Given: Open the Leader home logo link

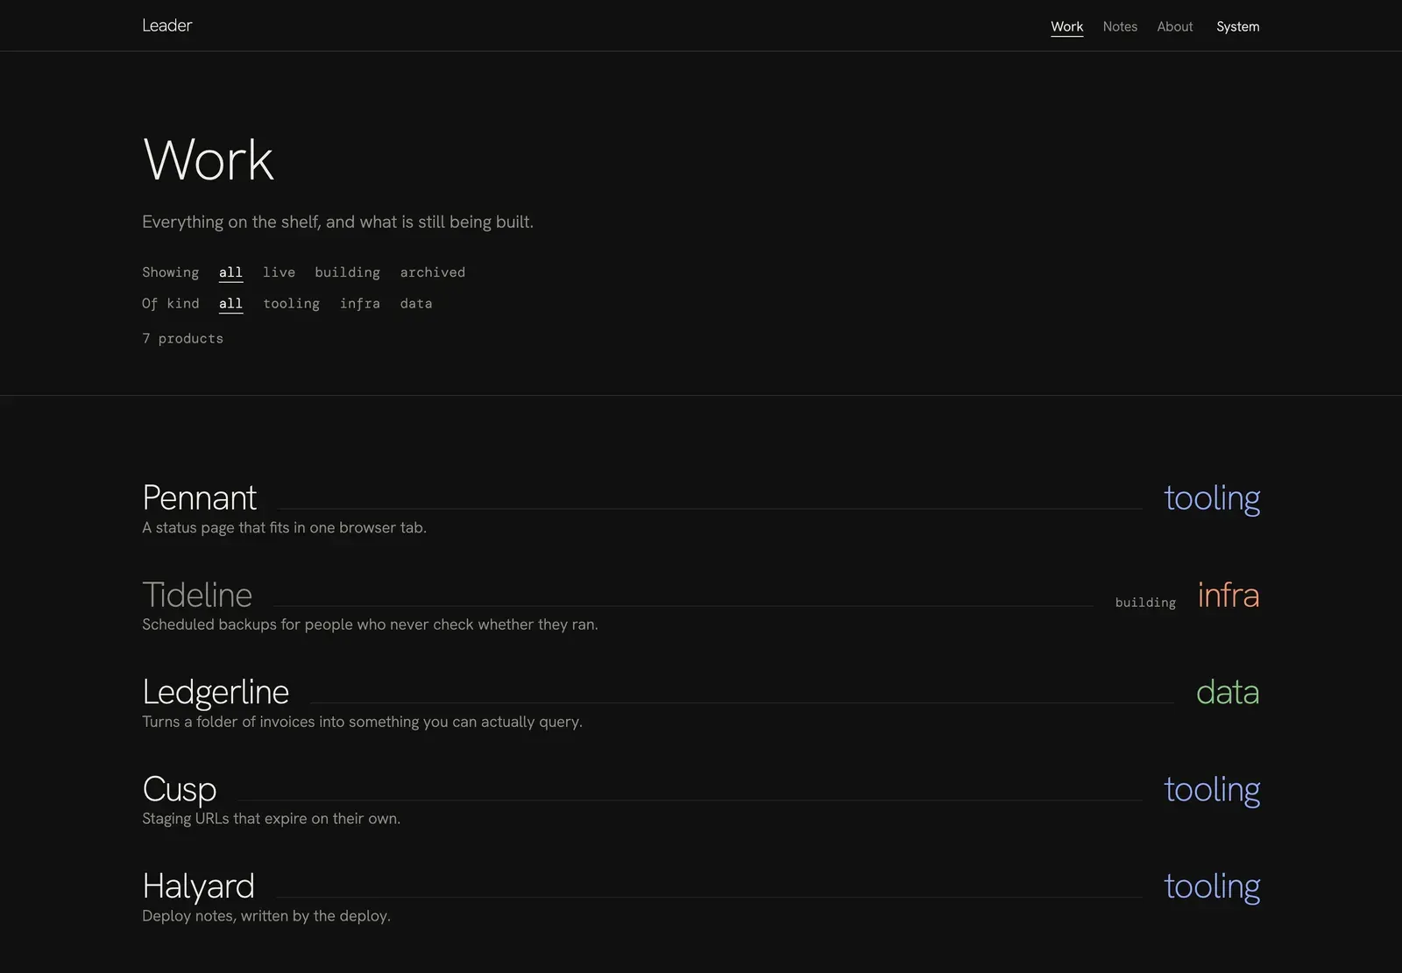Looking at the screenshot, I should pyautogui.click(x=166, y=25).
